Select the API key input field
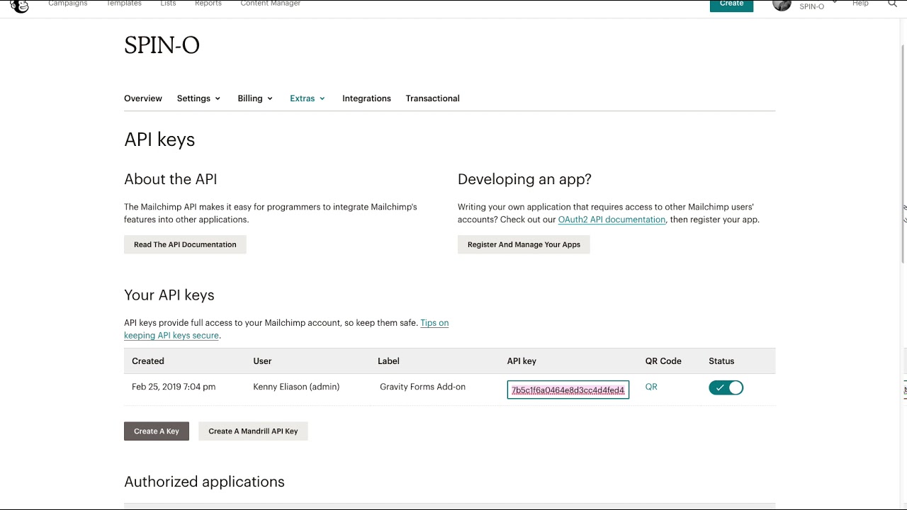The width and height of the screenshot is (907, 510). tap(568, 390)
